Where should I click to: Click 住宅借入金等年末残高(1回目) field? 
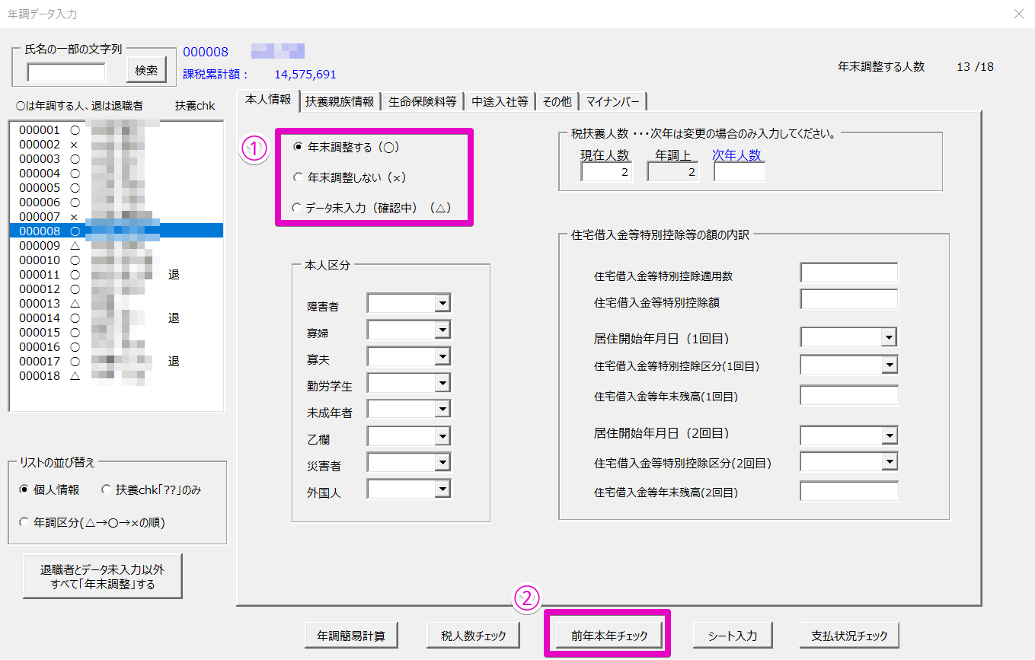tap(849, 395)
